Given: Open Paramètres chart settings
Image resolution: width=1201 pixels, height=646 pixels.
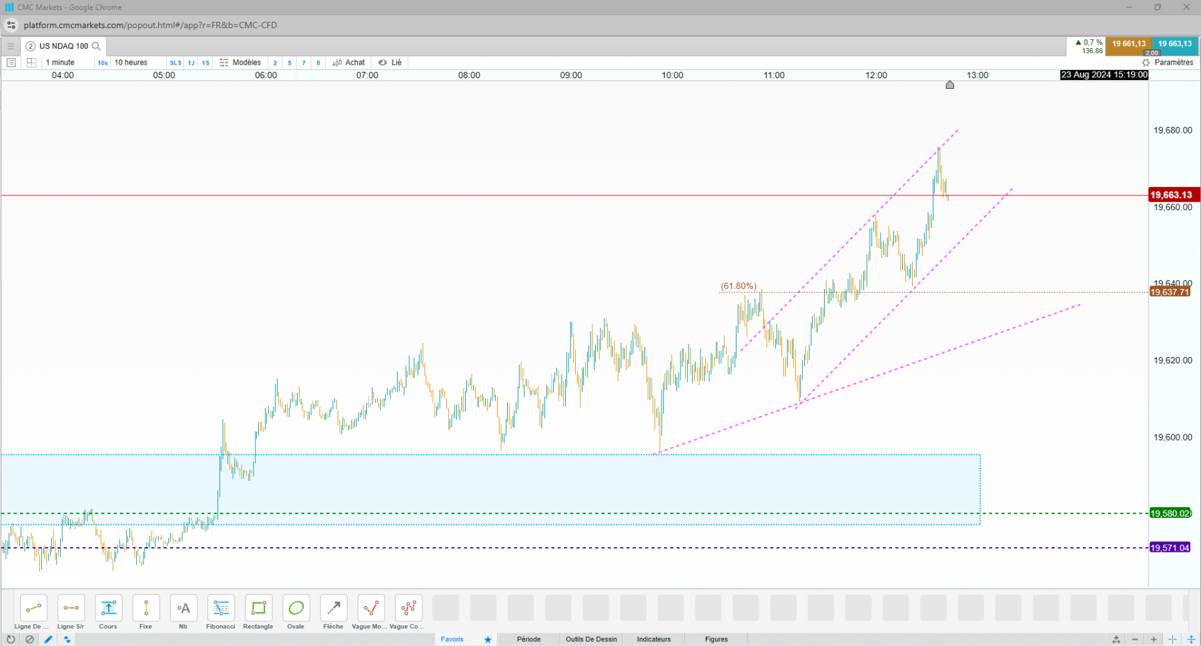Looking at the screenshot, I should point(1168,63).
